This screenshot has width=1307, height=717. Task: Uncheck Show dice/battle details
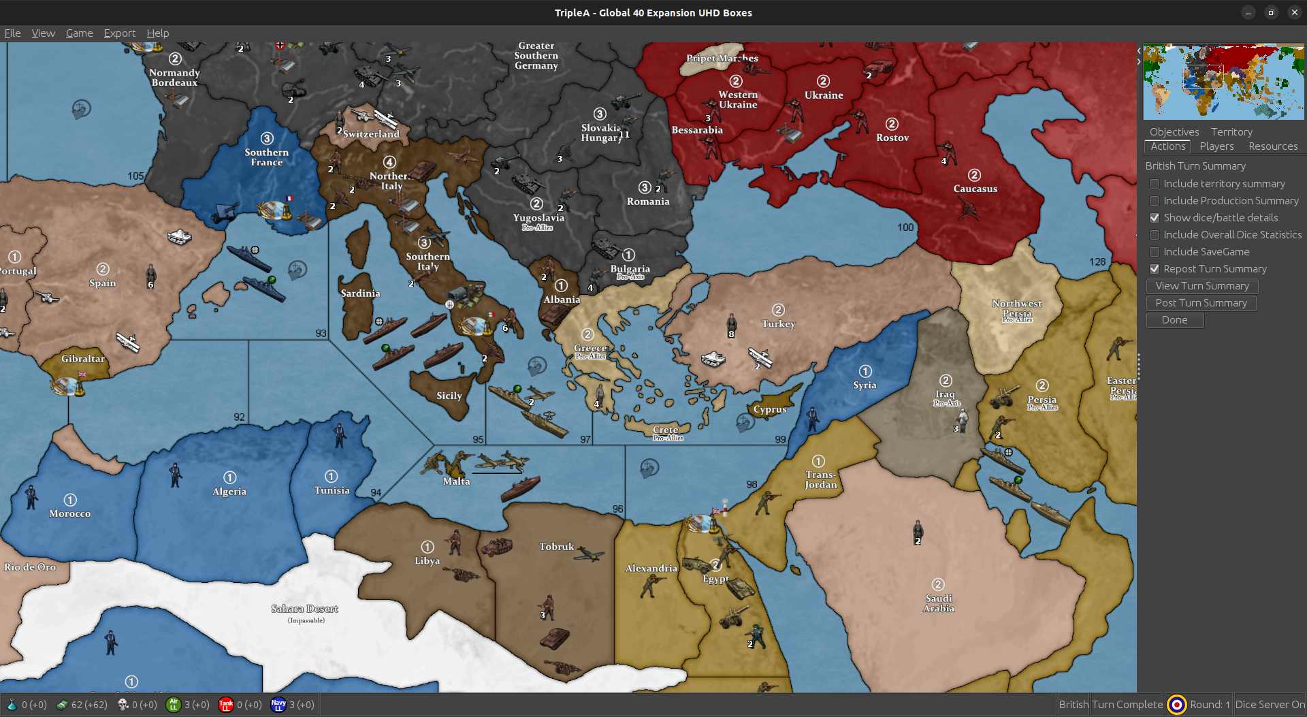pyautogui.click(x=1155, y=218)
